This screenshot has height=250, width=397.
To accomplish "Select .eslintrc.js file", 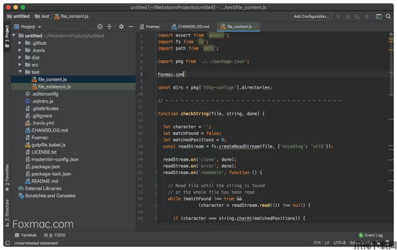I will 40,101.
